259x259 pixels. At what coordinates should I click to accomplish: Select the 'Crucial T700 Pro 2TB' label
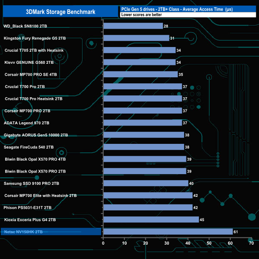tap(25, 86)
